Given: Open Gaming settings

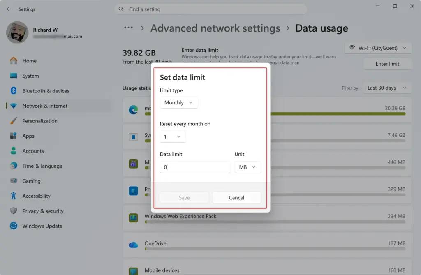Looking at the screenshot, I should (58, 181).
